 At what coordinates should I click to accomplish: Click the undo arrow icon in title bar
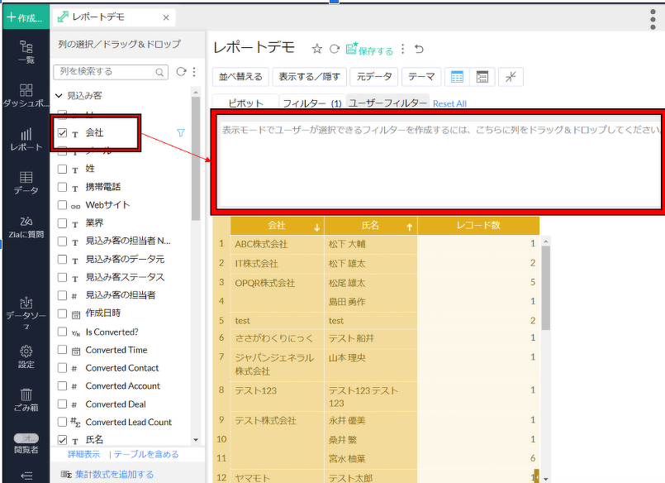(419, 50)
